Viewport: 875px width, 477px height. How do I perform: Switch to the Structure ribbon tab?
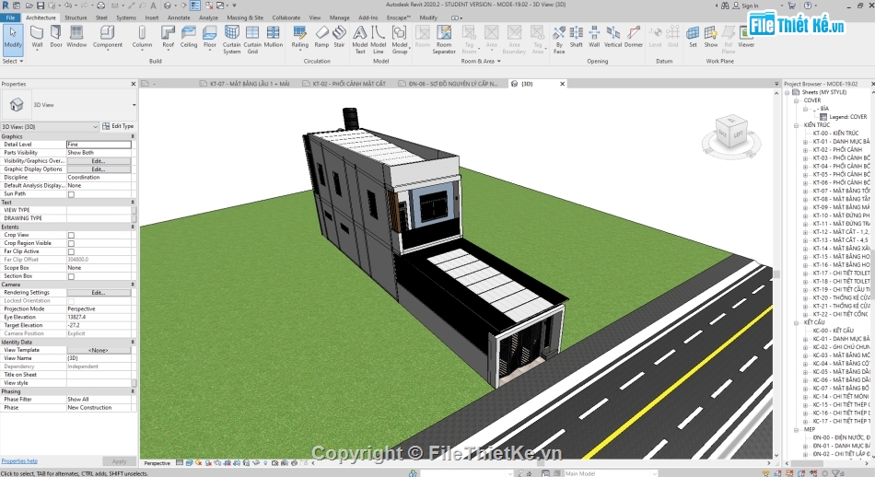point(76,17)
